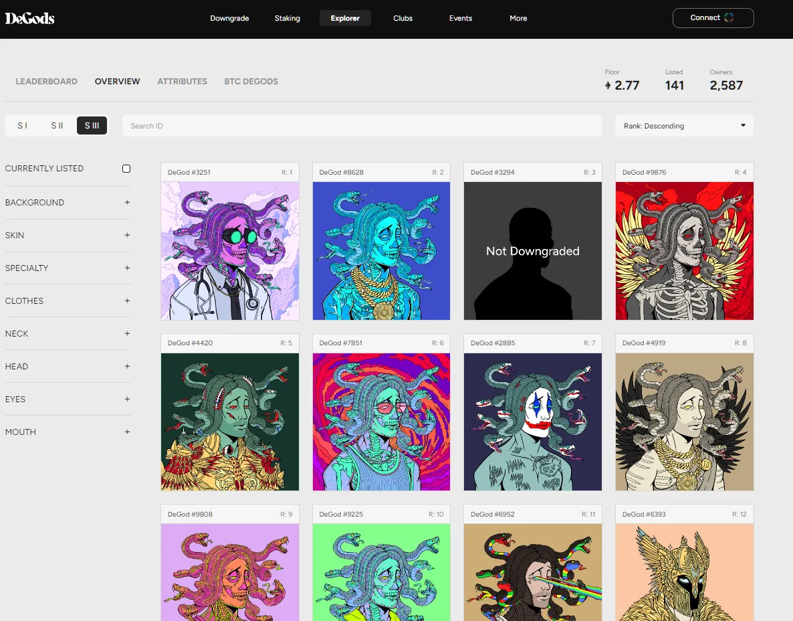This screenshot has width=793, height=621.
Task: Click the Owners count 2,587
Action: pyautogui.click(x=726, y=86)
